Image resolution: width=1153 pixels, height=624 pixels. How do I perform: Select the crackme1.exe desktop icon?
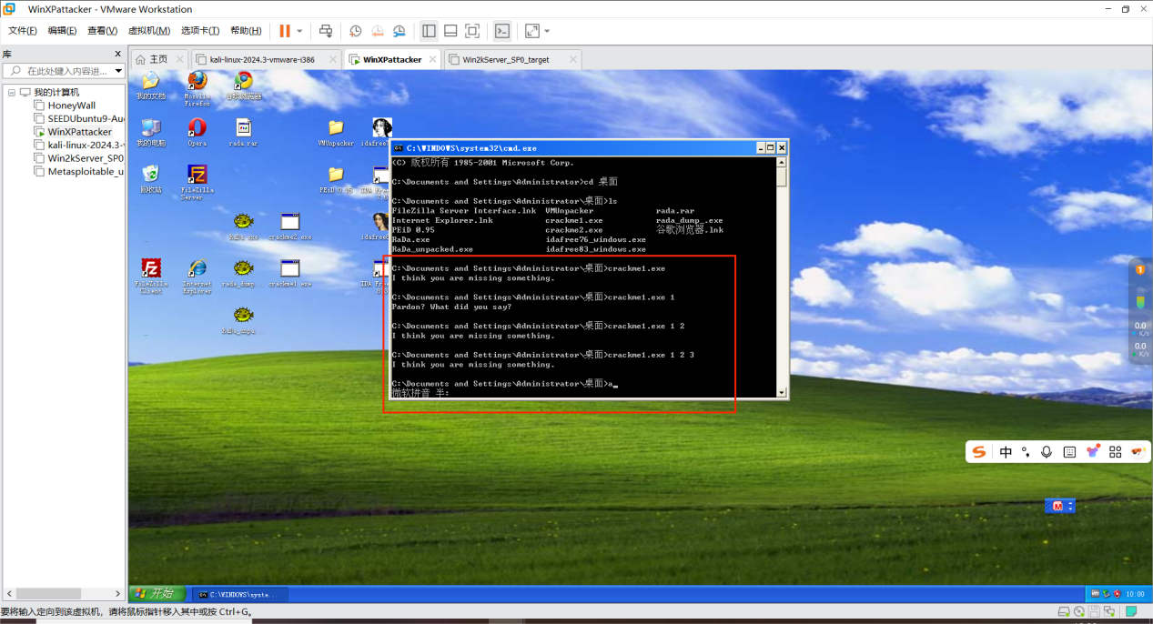[x=290, y=273]
